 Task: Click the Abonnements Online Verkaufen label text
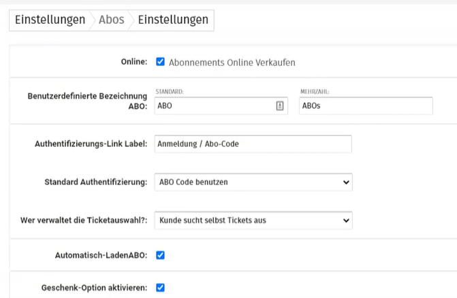tap(232, 63)
